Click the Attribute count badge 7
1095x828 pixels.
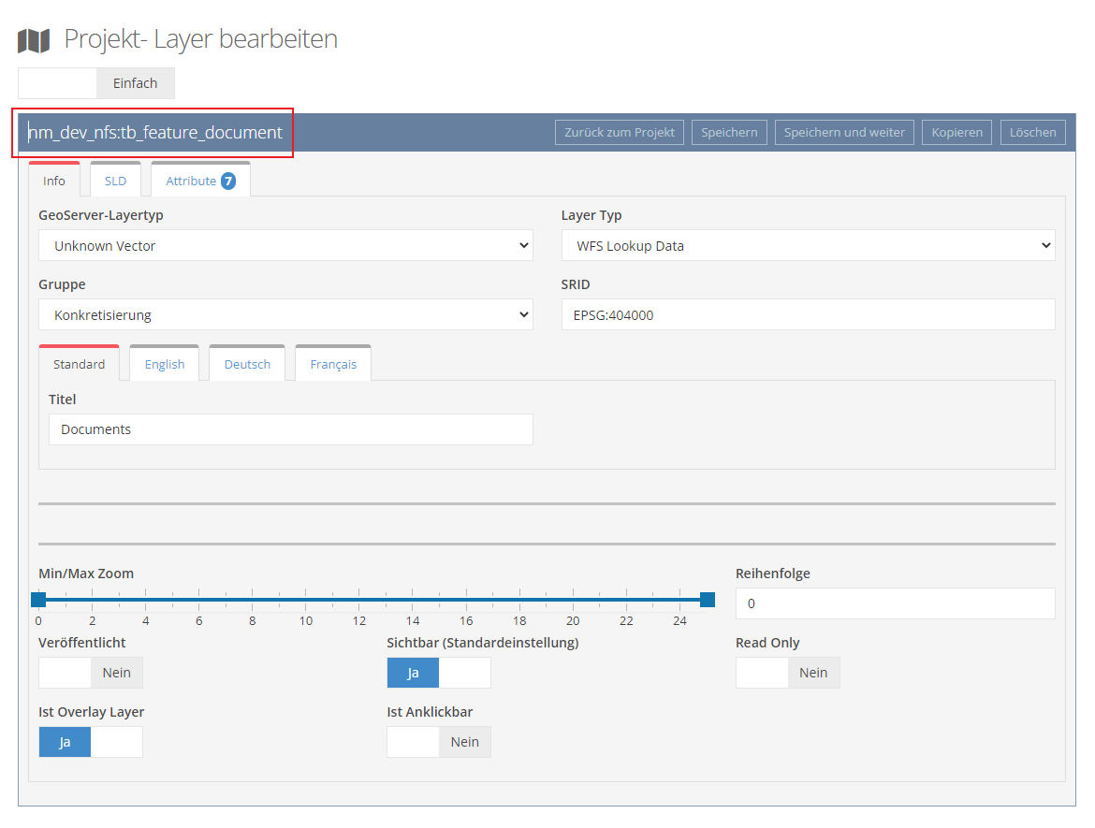pyautogui.click(x=228, y=181)
